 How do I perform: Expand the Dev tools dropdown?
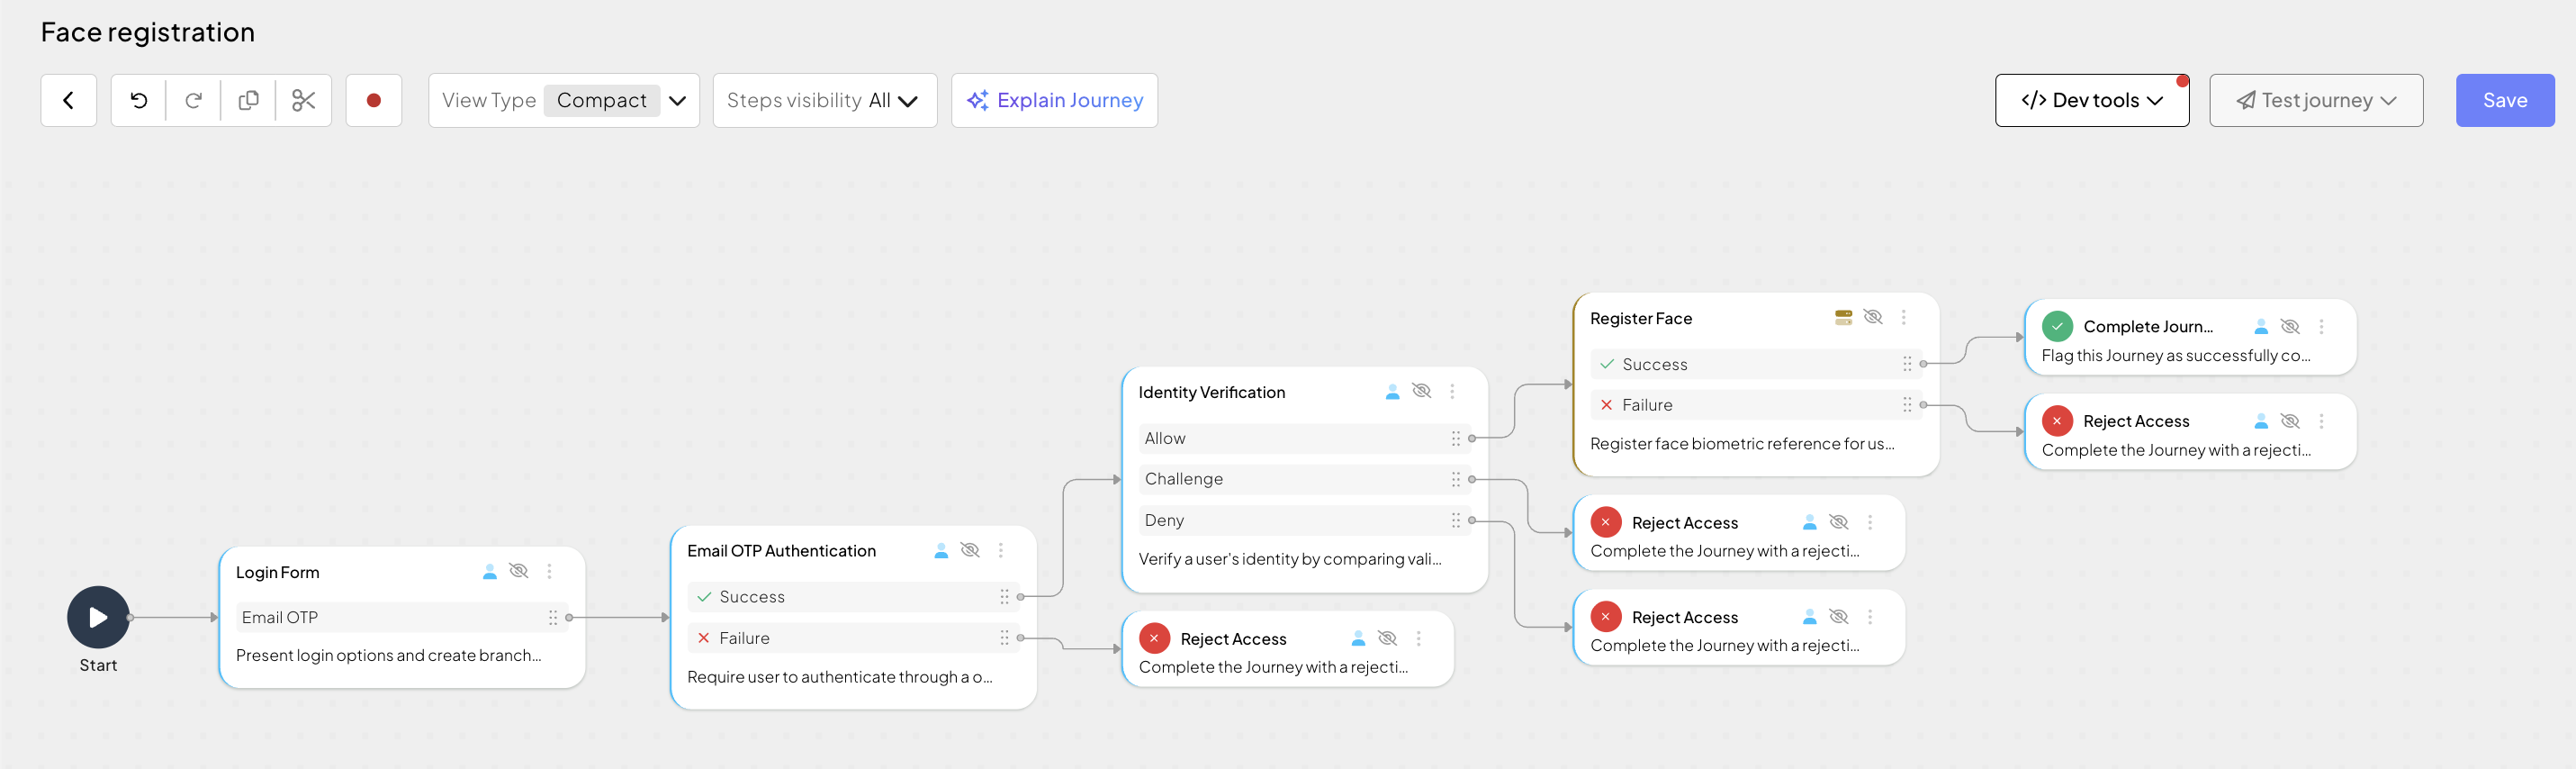[2092, 100]
